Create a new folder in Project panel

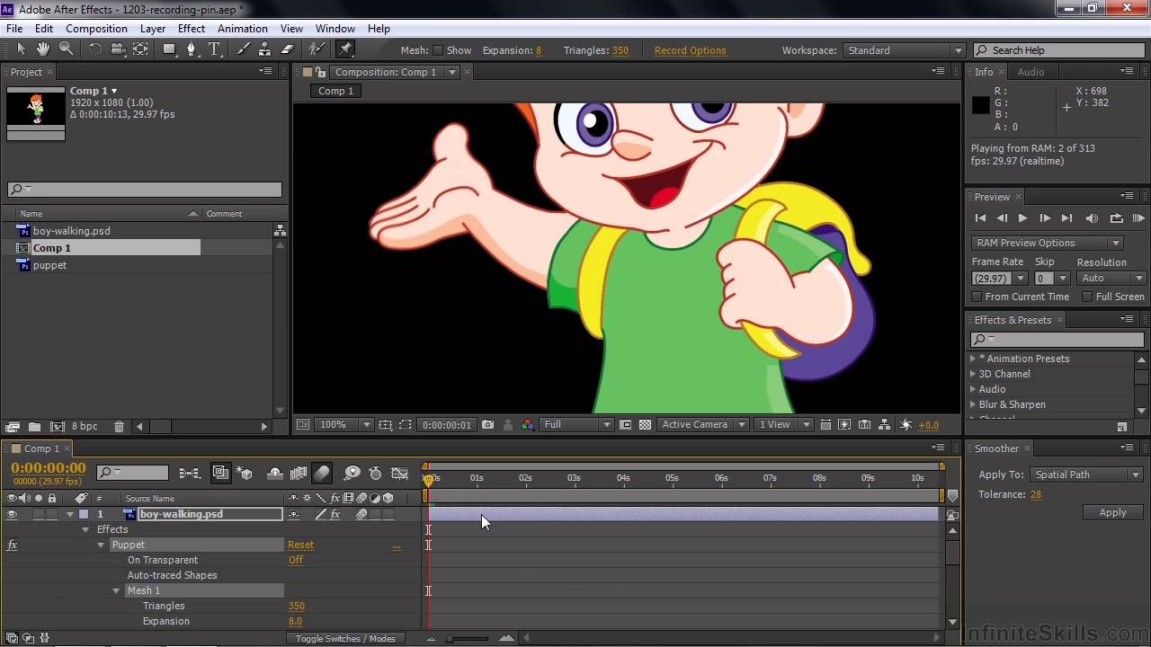pos(34,427)
